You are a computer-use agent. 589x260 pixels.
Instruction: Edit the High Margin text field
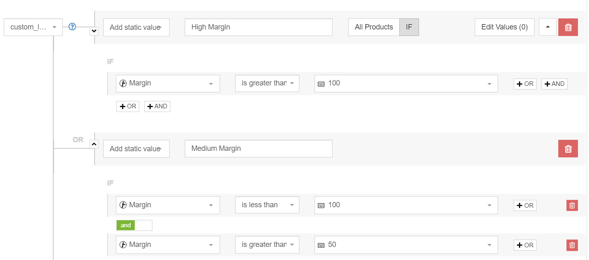pos(258,27)
